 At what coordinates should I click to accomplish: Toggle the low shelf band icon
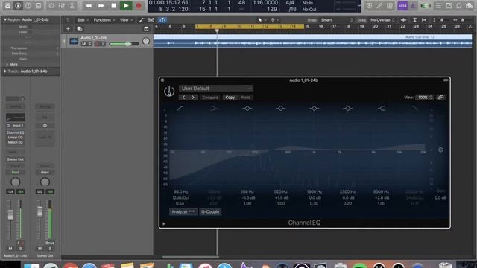click(x=214, y=108)
